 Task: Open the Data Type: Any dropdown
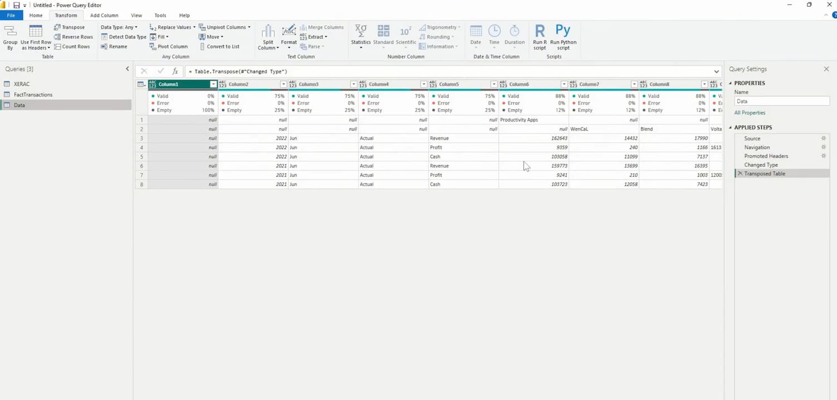coord(119,27)
